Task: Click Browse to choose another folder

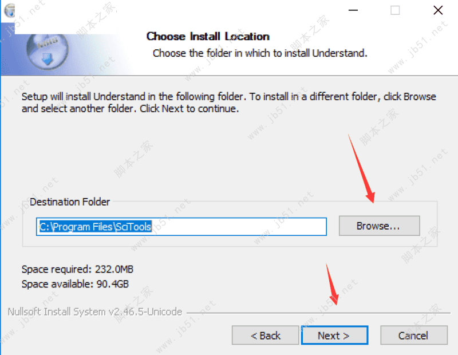Action: (x=379, y=226)
